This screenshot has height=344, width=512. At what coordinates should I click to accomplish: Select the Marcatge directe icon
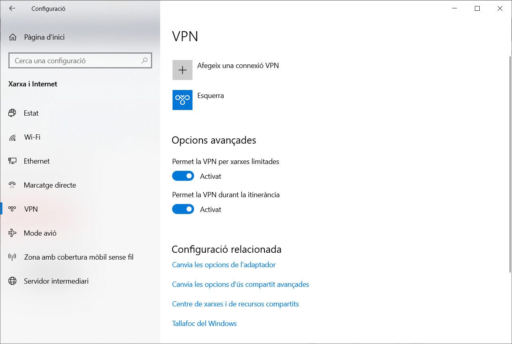[12, 185]
